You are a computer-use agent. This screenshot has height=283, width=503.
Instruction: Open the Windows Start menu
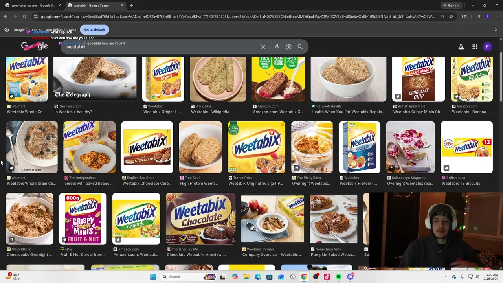click(153, 277)
